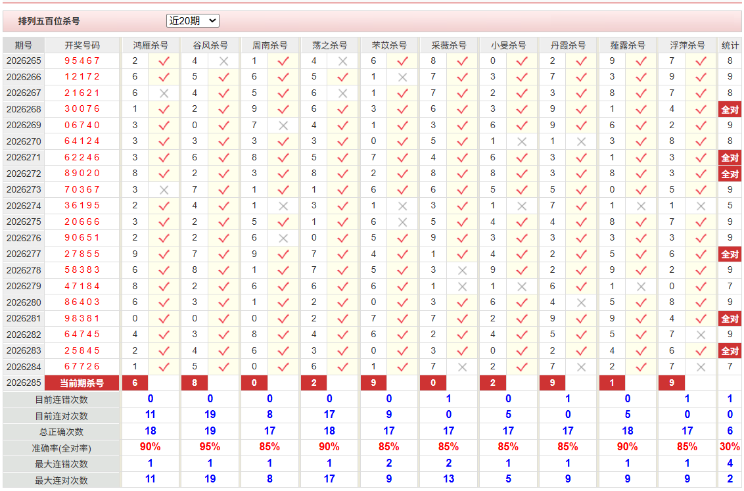Select the cross mark for 采薇 in row 2026278
Viewport: 744px width, 491px height.
[462, 270]
